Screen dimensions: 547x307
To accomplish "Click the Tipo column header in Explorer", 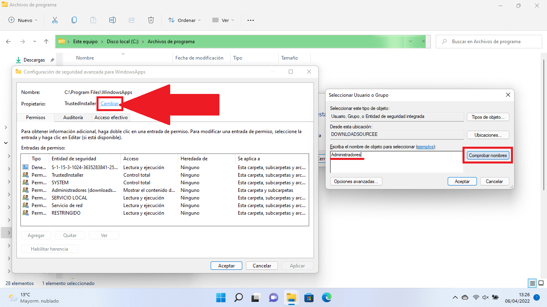I will (254, 58).
